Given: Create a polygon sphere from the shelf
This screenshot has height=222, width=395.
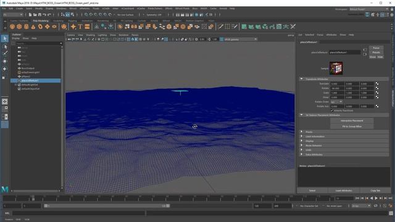Looking at the screenshot, I should tap(12, 27).
